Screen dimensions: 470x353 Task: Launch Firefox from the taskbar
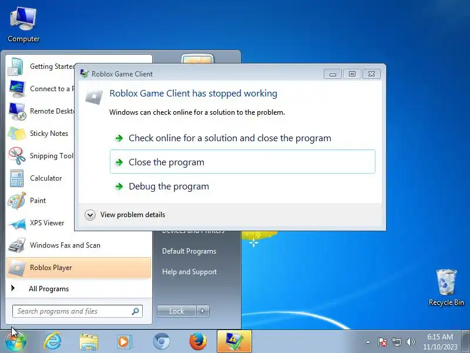[x=198, y=342]
